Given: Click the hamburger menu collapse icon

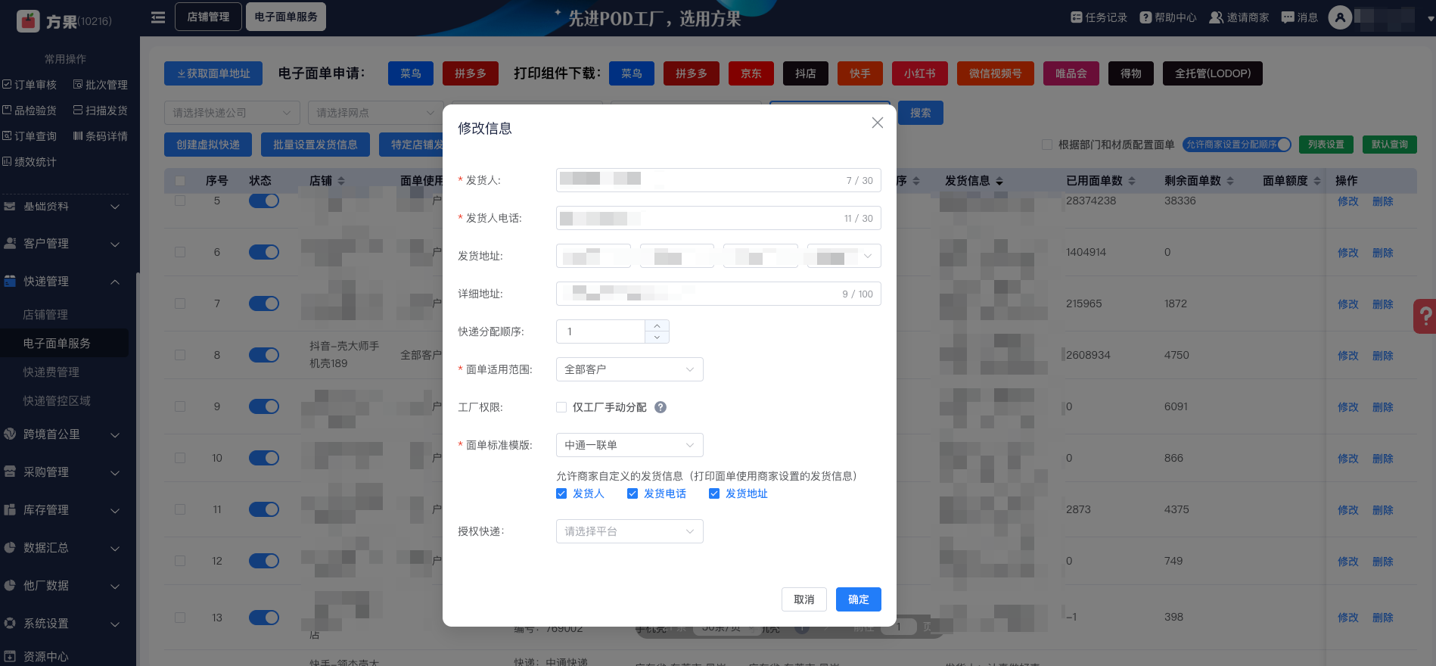Looking at the screenshot, I should [x=158, y=17].
